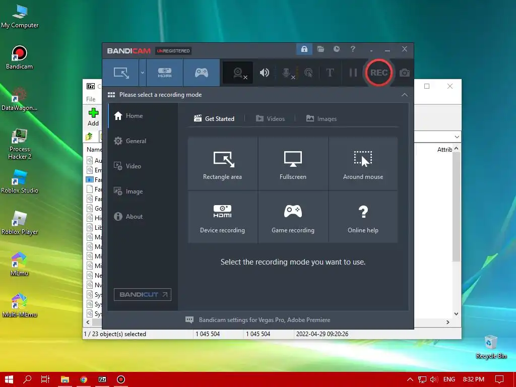
Task: Click the 7-Zip horizontal scroll right arrow
Action: click(448, 322)
